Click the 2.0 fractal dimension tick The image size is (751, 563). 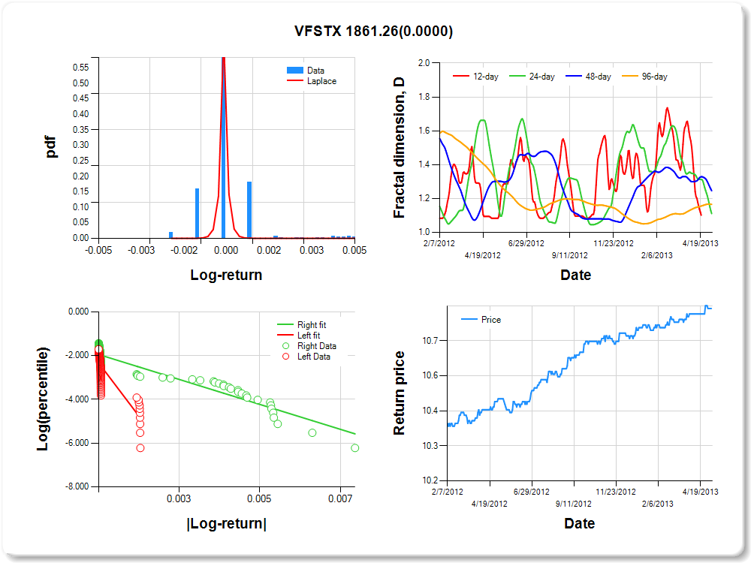(x=424, y=63)
